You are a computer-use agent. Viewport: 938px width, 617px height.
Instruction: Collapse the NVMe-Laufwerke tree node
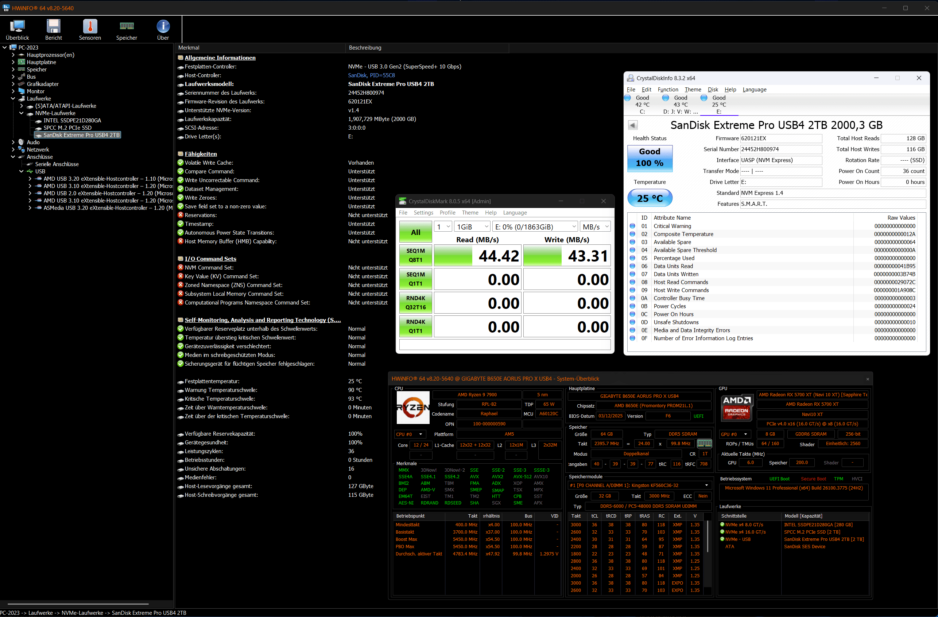tap(21, 113)
